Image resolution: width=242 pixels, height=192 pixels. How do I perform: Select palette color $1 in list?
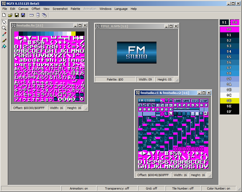[229, 35]
